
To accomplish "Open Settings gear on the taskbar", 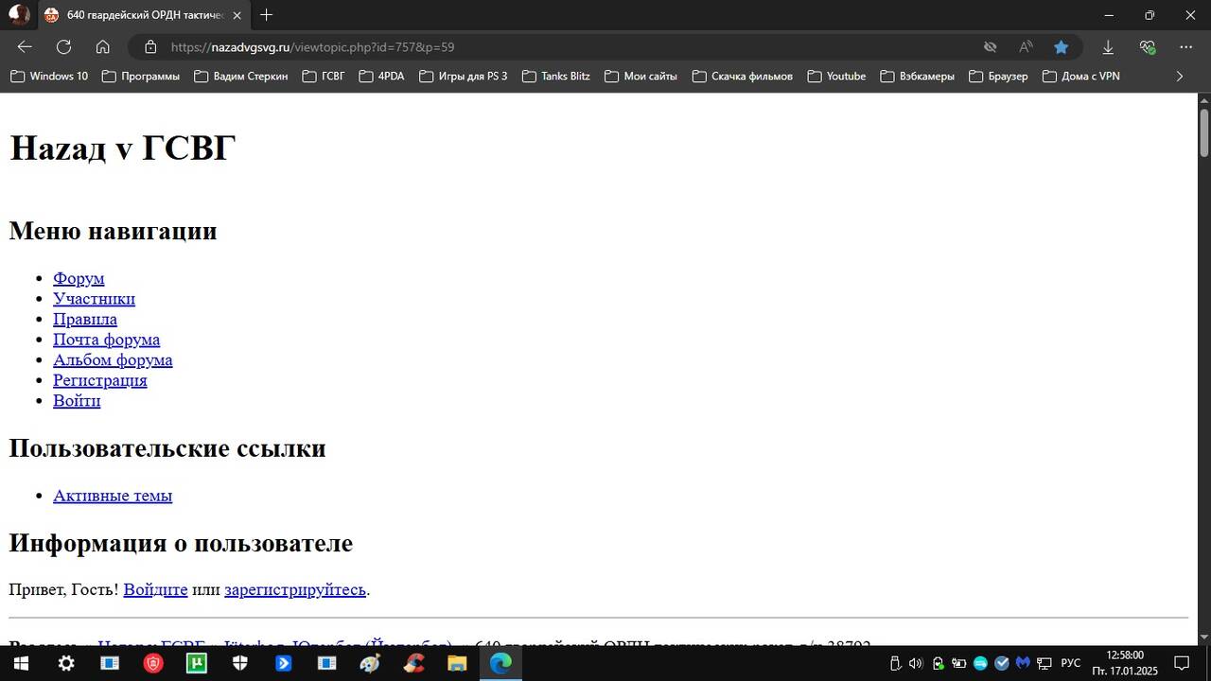I will 66,663.
